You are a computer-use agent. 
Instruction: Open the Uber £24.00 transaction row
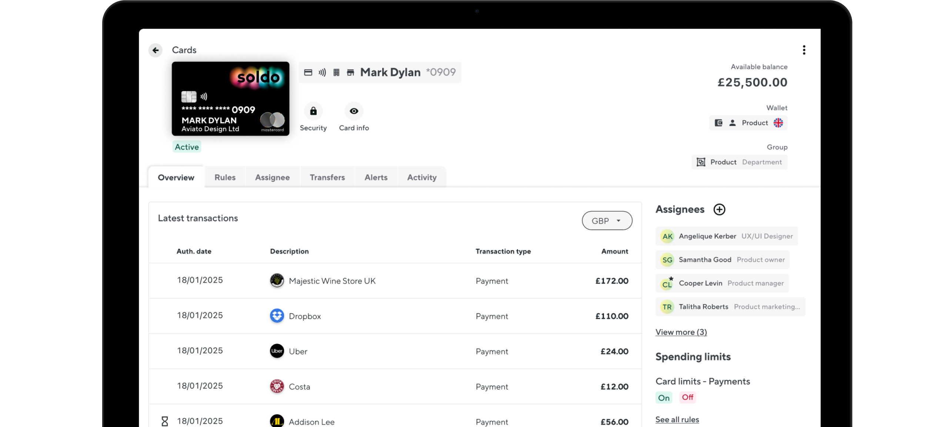(395, 351)
